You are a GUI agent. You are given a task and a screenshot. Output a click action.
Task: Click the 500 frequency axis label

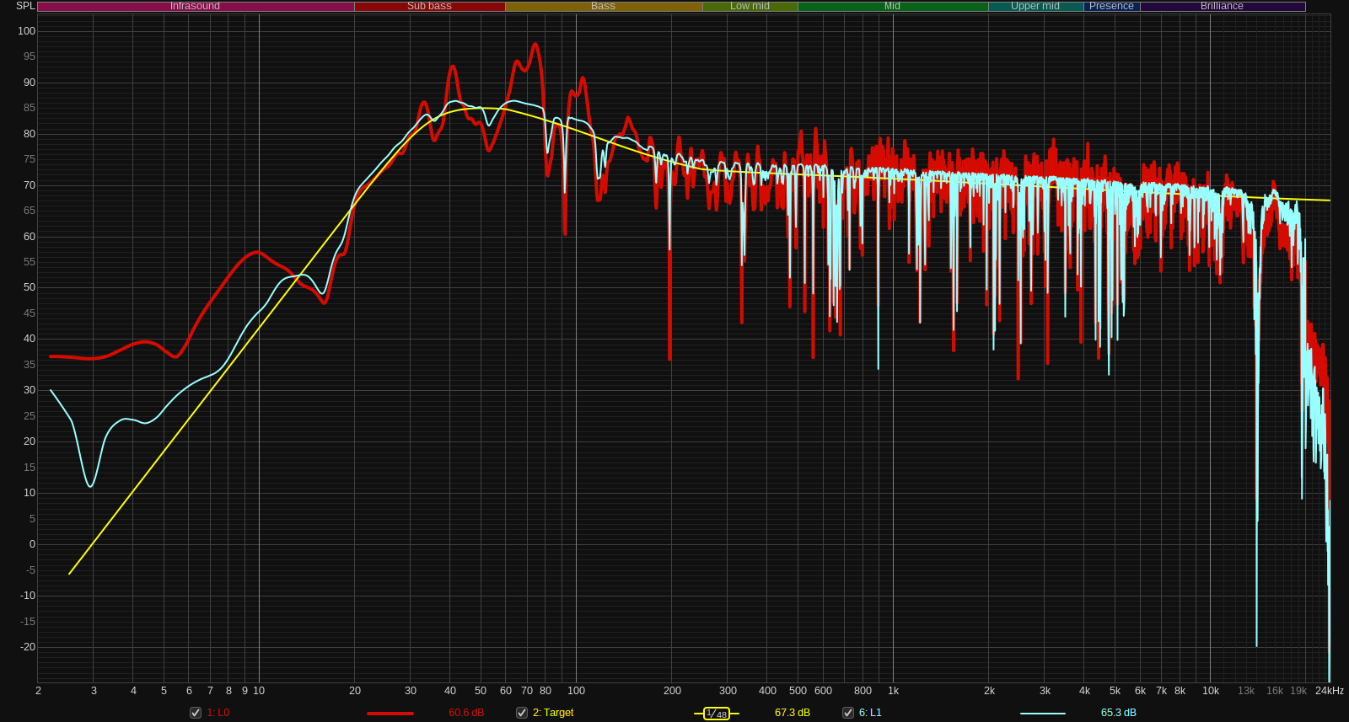[x=798, y=691]
